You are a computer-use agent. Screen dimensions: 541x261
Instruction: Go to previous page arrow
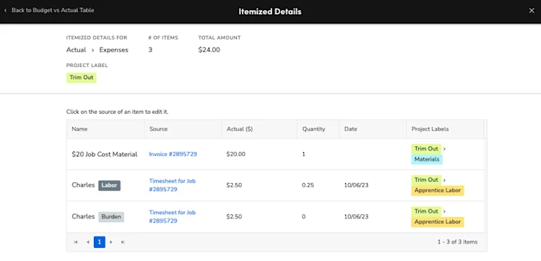pyautogui.click(x=87, y=242)
